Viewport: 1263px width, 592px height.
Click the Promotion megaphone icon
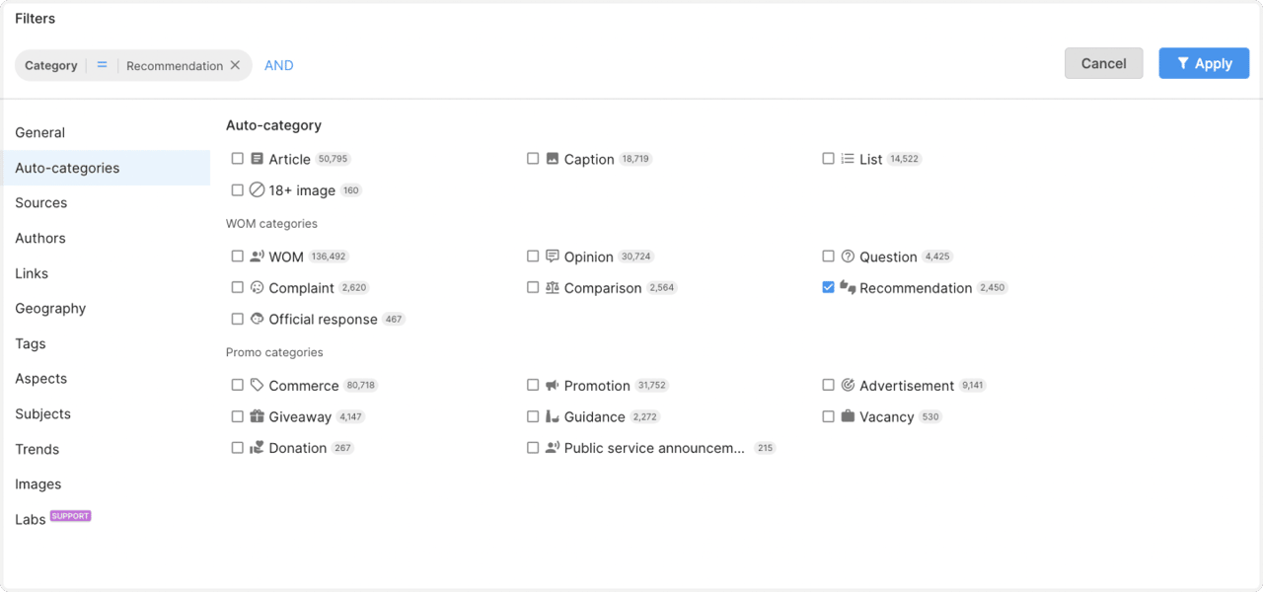553,386
